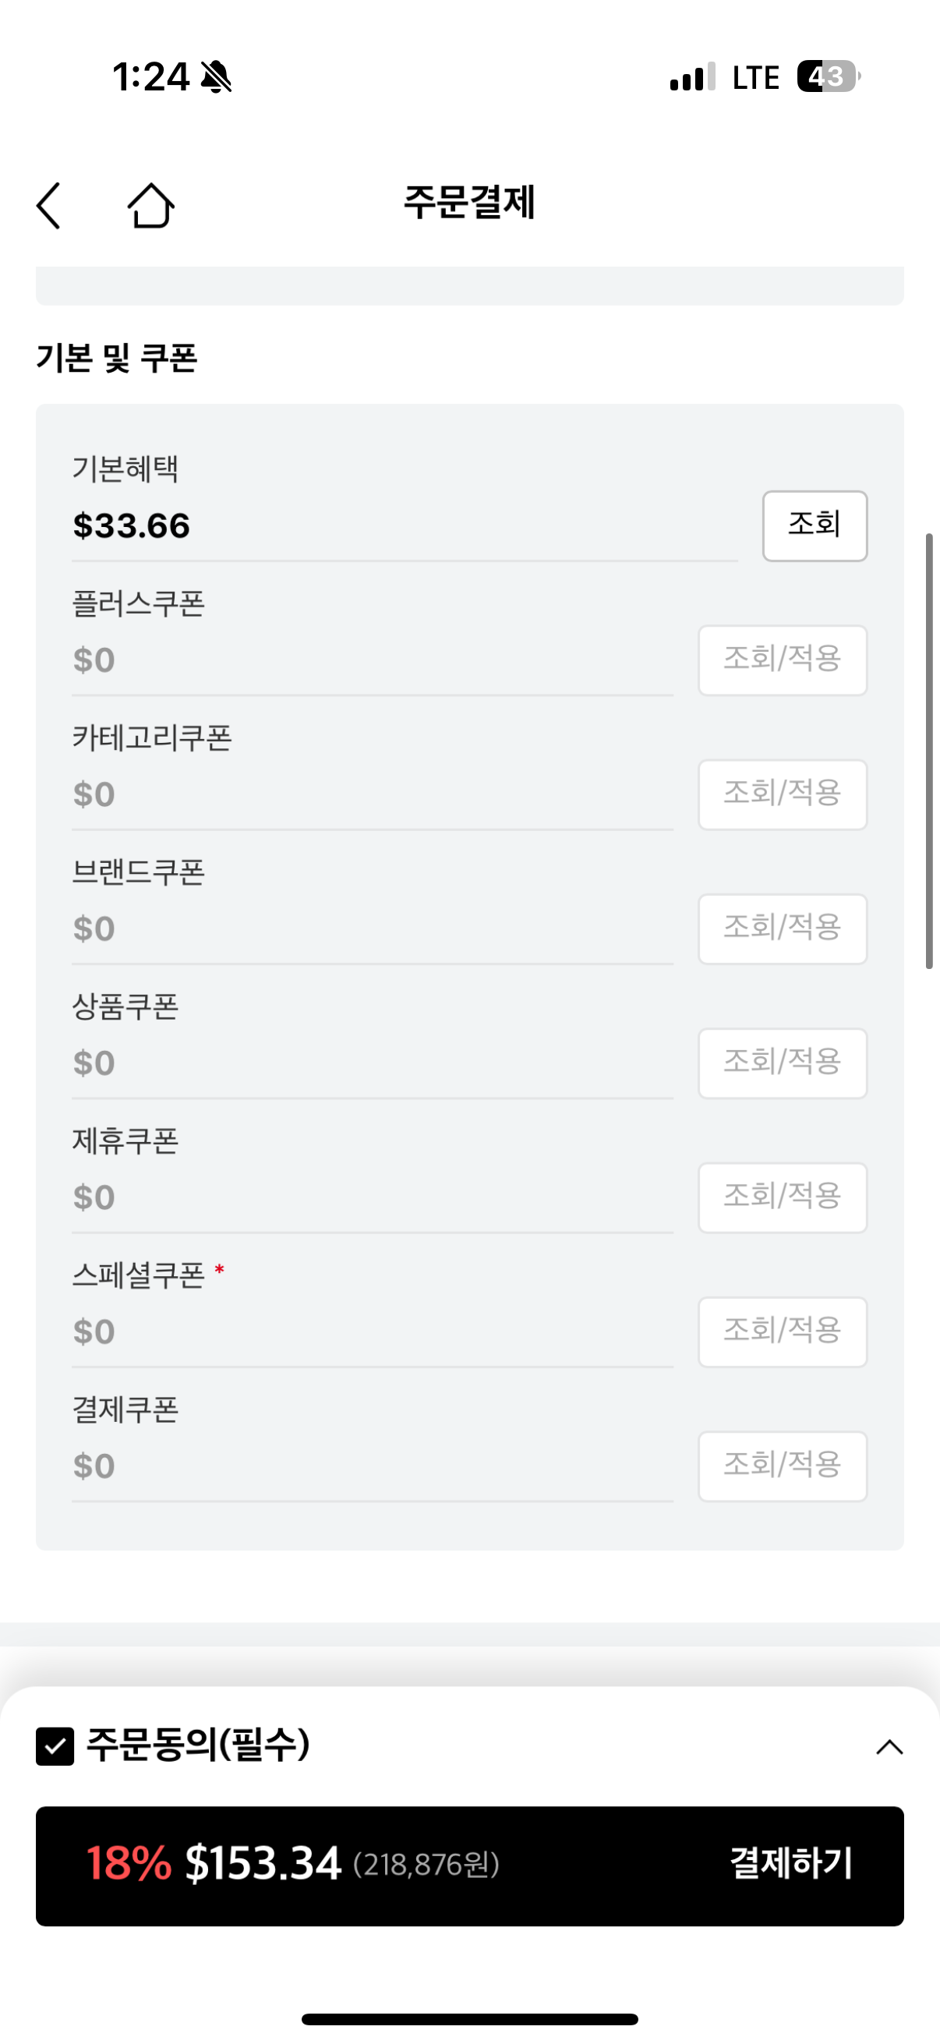
Task: Tap the battery indicator icon
Action: tap(827, 77)
